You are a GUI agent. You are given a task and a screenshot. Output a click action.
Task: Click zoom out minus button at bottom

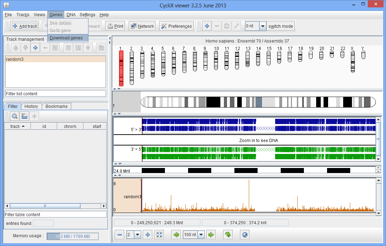[x=120, y=235]
